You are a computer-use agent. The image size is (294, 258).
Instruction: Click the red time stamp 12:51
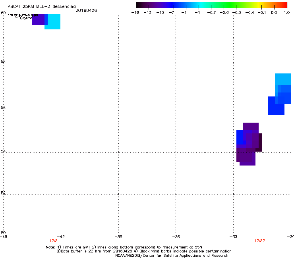point(54,241)
